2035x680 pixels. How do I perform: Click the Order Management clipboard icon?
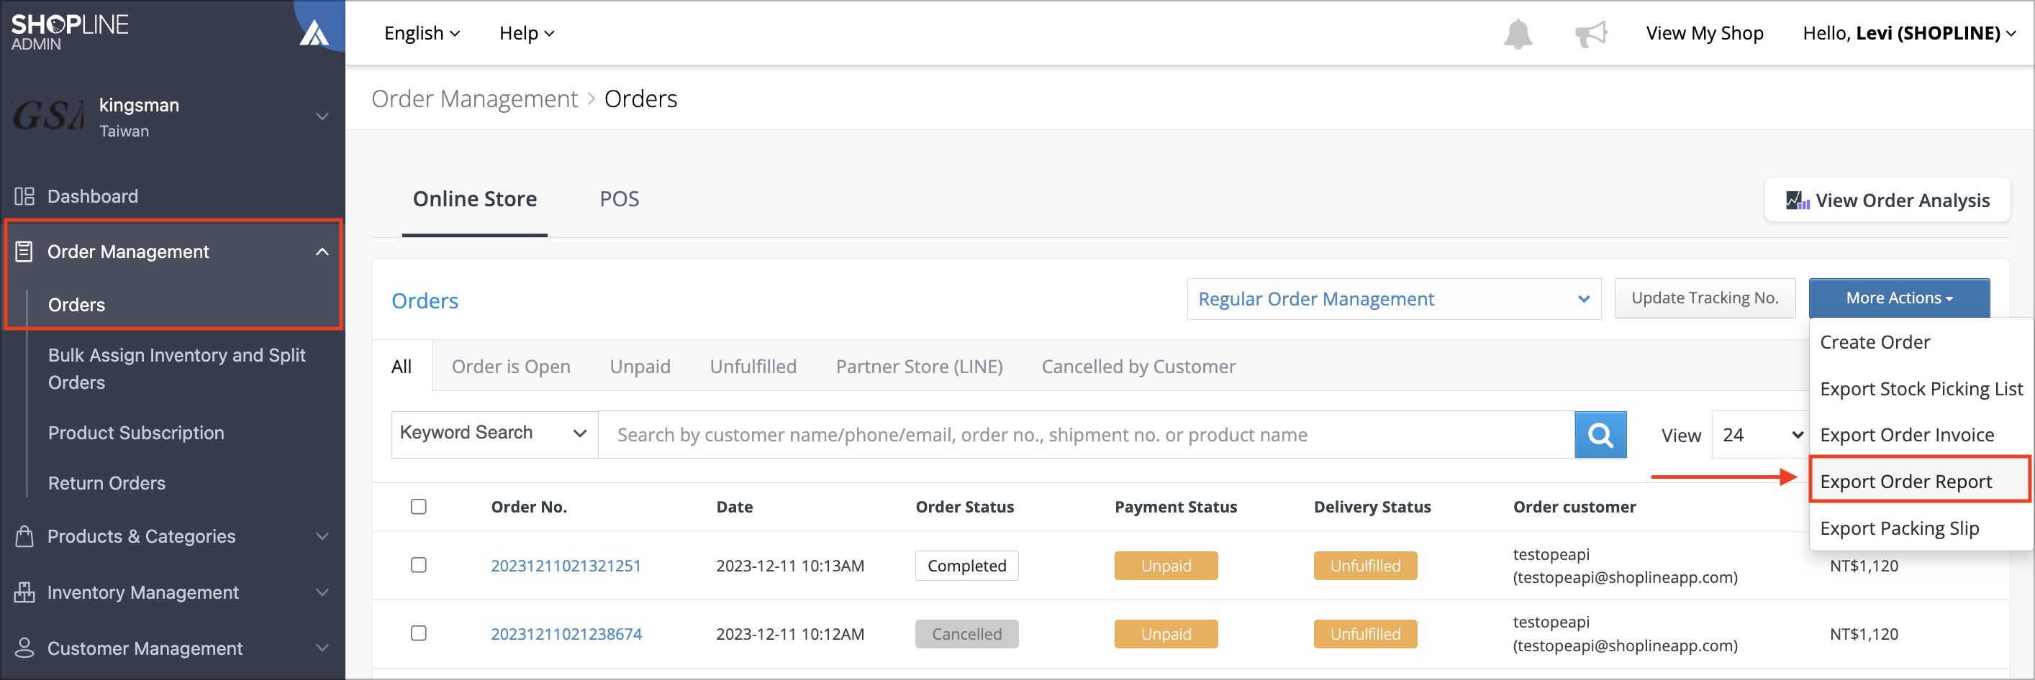[24, 252]
